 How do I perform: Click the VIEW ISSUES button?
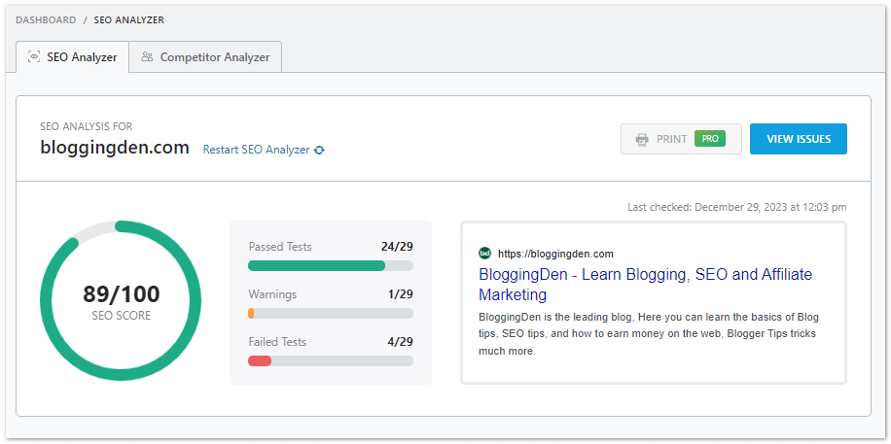(x=799, y=139)
